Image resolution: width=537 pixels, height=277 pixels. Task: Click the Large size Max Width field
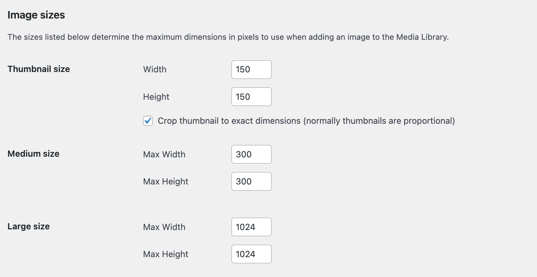251,227
